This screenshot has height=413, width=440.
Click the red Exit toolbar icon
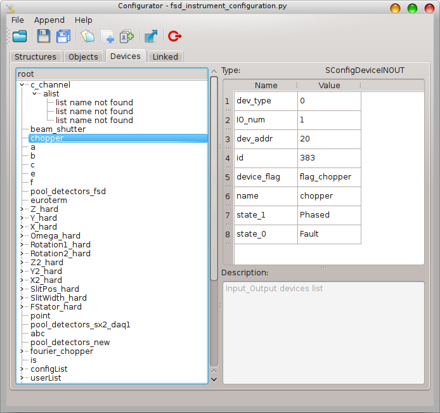[174, 36]
